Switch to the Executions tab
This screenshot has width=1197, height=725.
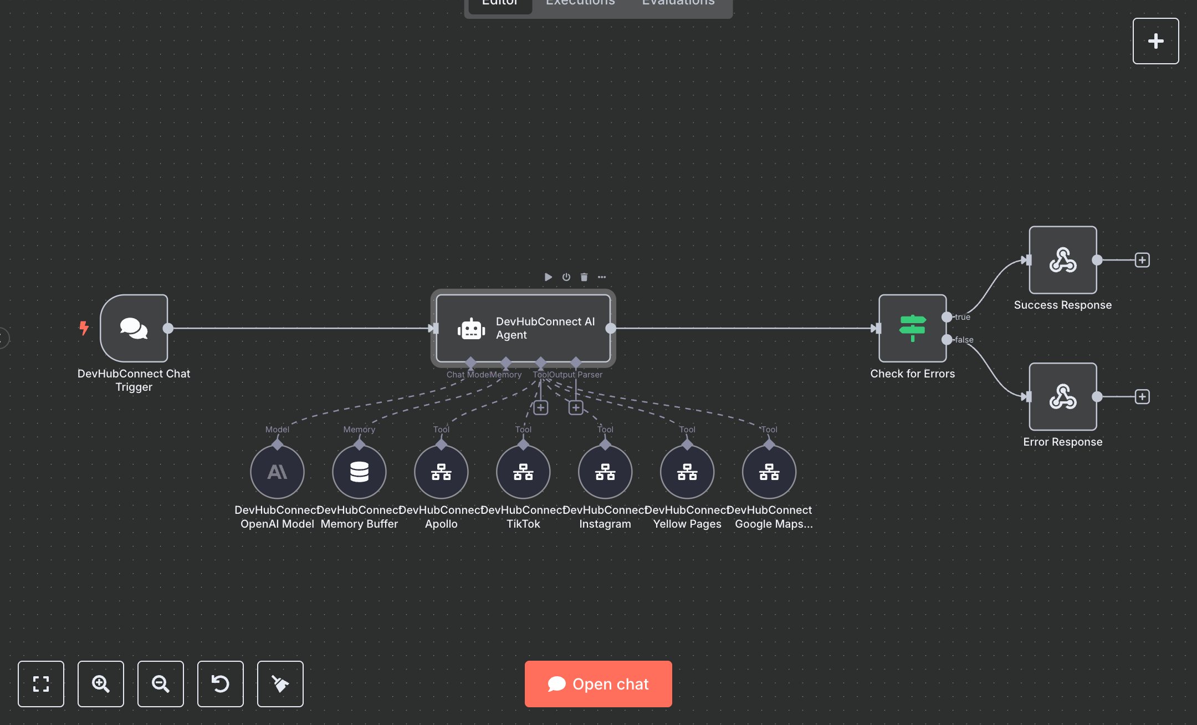click(580, 3)
